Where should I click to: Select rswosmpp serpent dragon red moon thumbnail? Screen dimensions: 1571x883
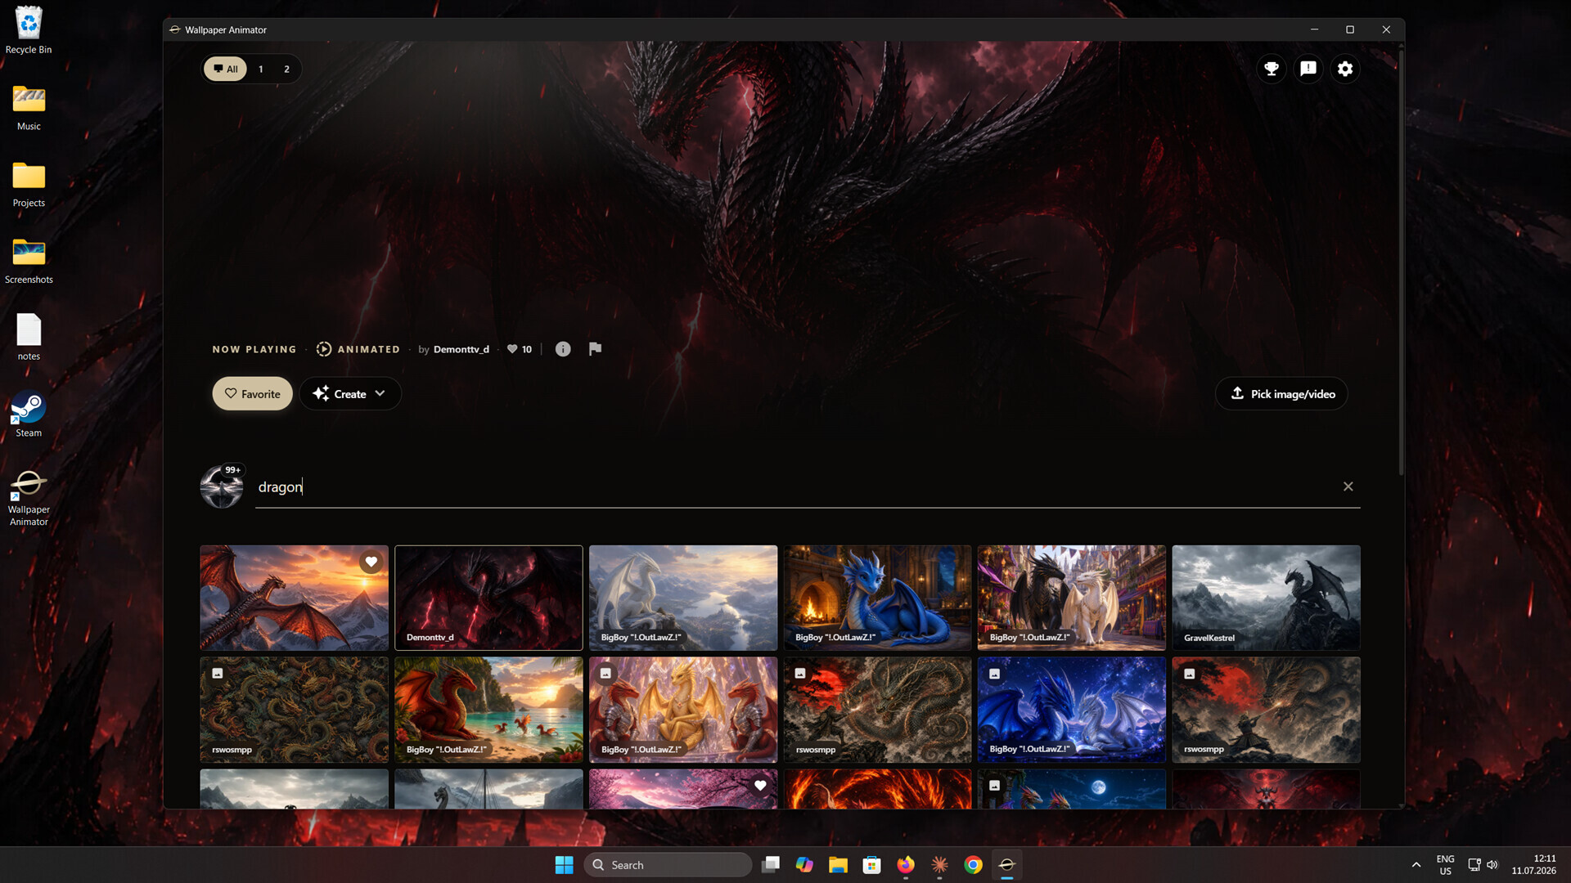877,710
